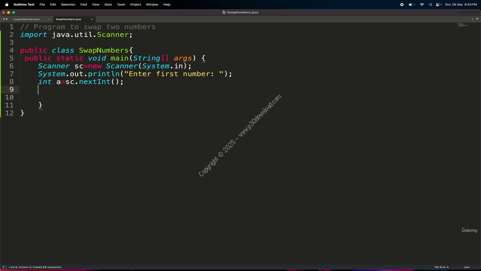The image size is (481, 271).
Task: Open Control Center from menu bar
Action: coord(439,5)
